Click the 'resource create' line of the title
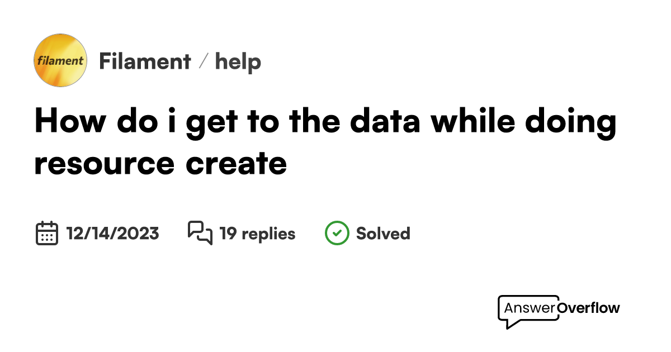The height and width of the screenshot is (352, 671). coord(160,164)
